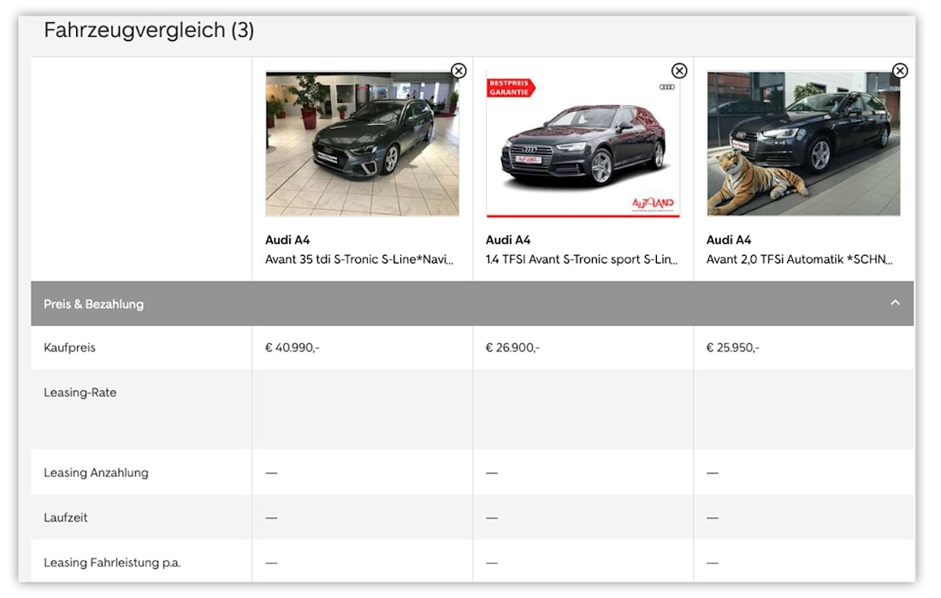The width and height of the screenshot is (941, 598).
Task: Click the Audi rings logo on the second car image
Action: 666,87
